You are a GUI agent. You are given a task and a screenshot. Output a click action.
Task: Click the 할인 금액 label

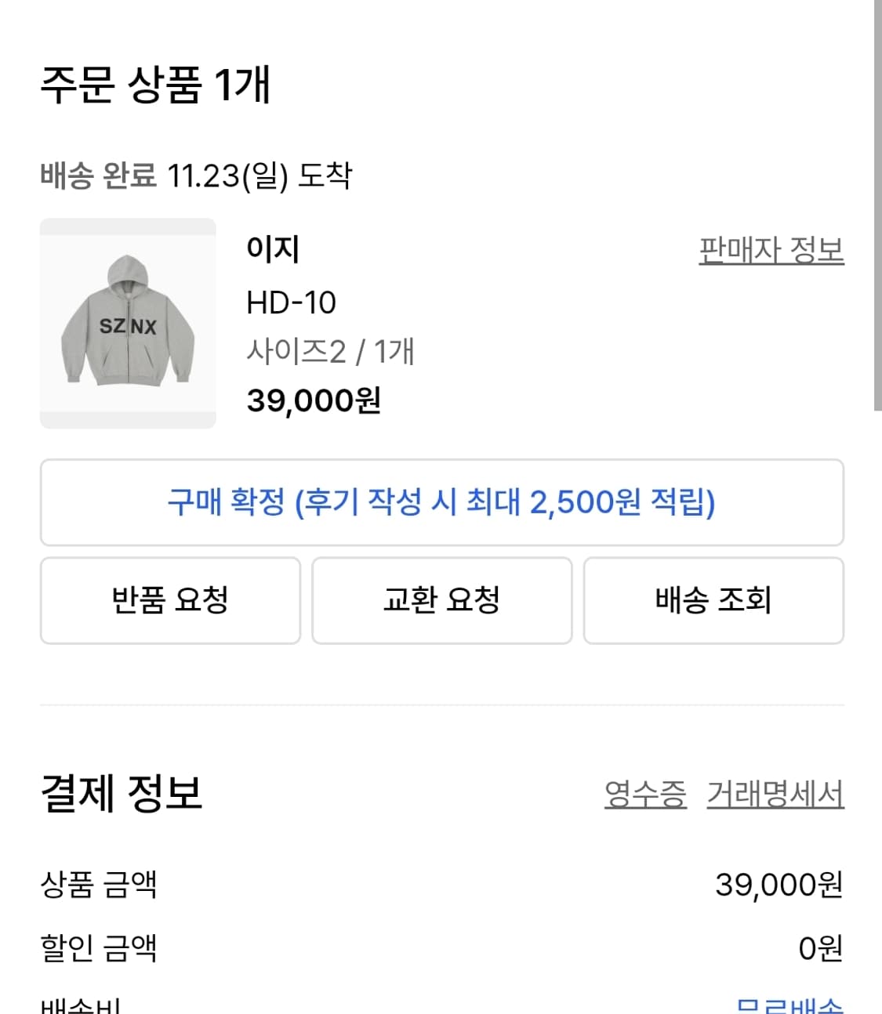[x=99, y=947]
